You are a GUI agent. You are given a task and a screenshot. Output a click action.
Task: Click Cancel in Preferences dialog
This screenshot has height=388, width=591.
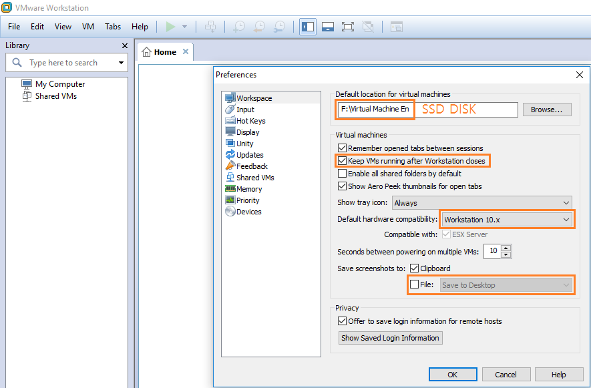[x=506, y=375]
